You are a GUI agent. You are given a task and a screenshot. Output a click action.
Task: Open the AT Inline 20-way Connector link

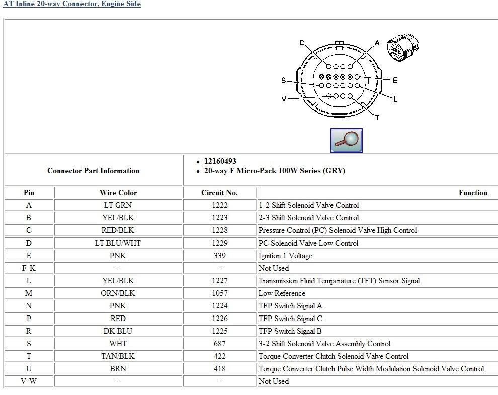(x=70, y=4)
